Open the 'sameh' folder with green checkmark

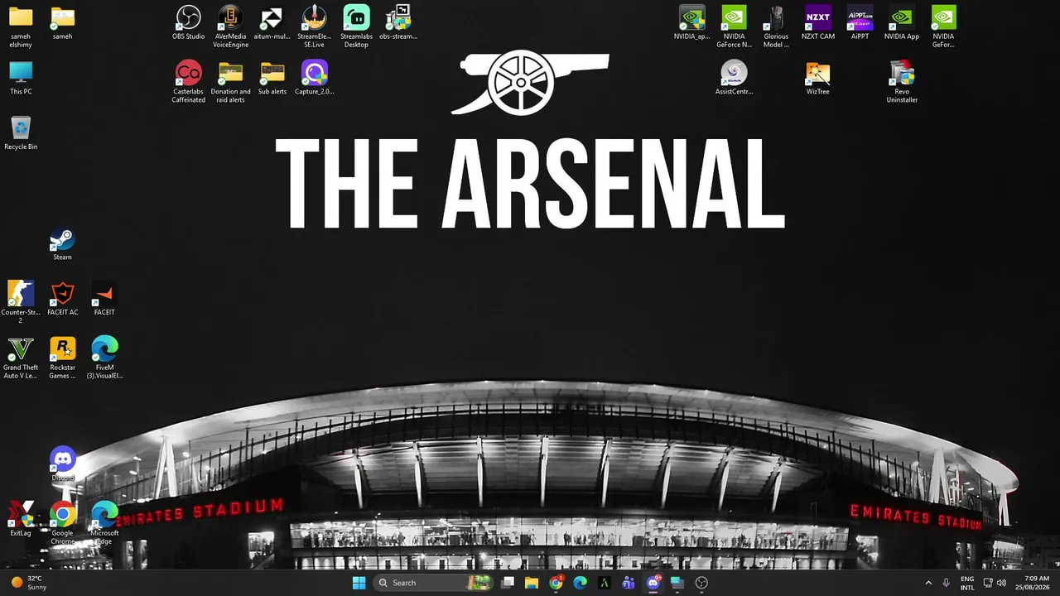coord(62,23)
